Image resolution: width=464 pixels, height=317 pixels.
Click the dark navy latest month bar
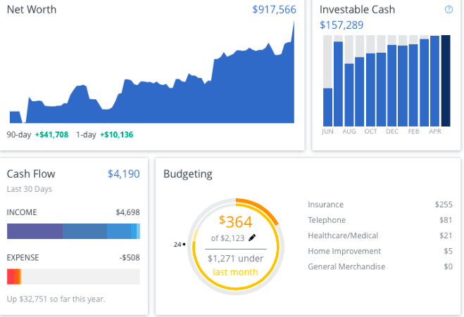pyautogui.click(x=446, y=81)
